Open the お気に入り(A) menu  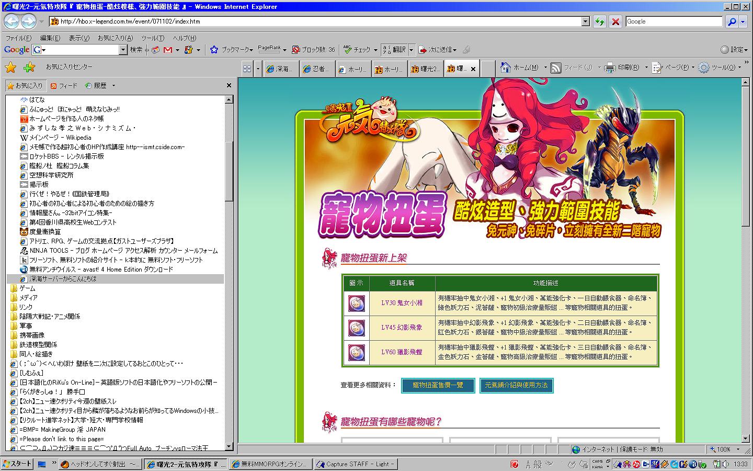coord(115,38)
